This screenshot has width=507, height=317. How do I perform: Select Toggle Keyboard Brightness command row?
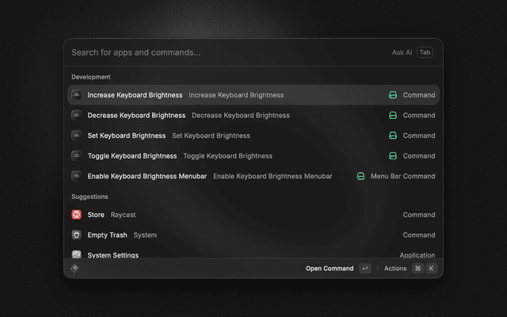click(x=253, y=156)
